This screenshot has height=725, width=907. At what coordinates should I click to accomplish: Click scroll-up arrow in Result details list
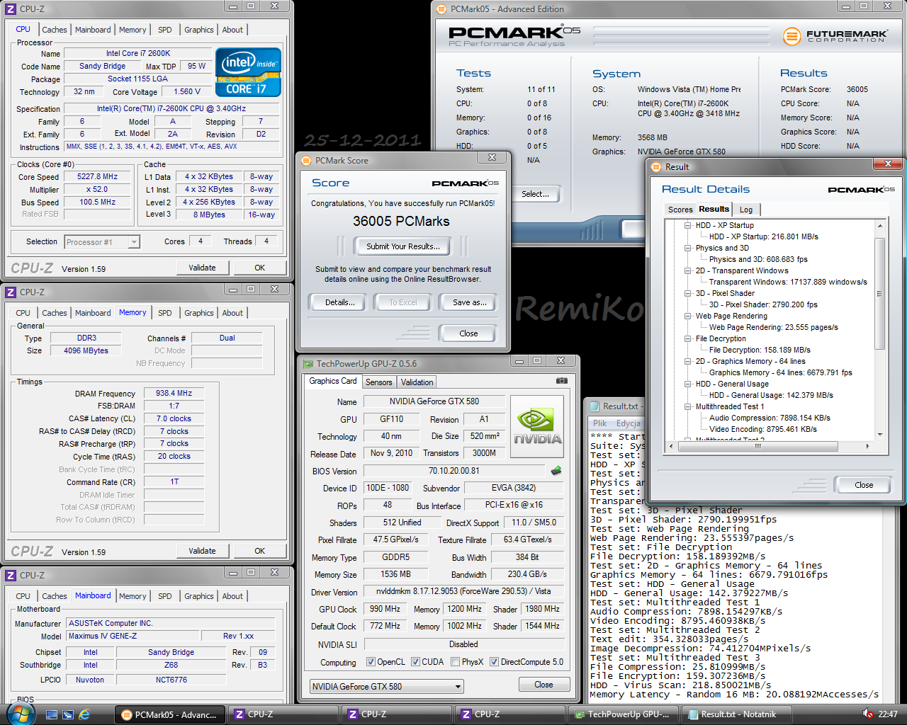coord(880,225)
